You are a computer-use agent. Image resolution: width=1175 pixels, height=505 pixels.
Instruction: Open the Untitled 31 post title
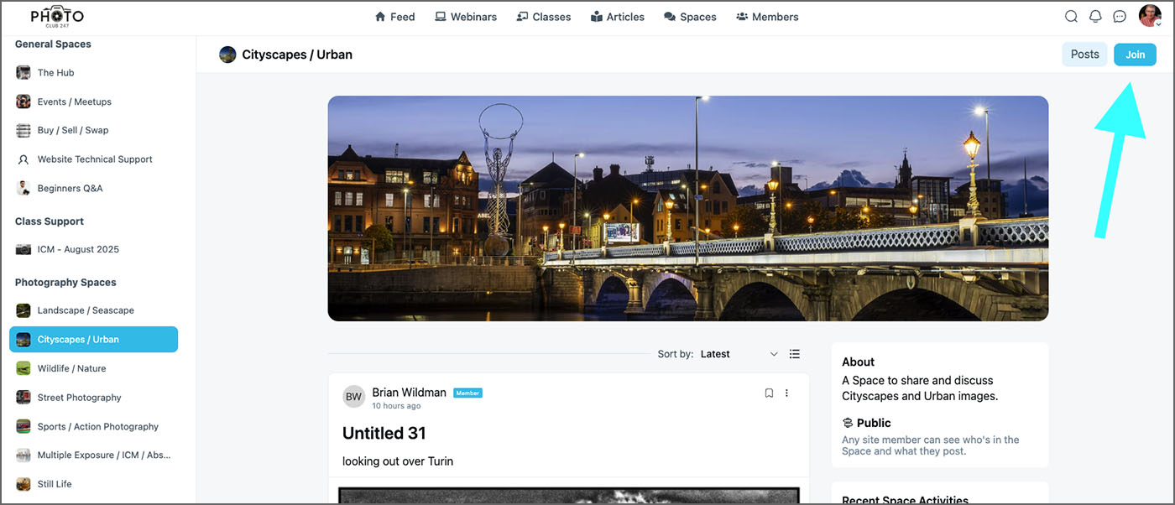point(384,433)
